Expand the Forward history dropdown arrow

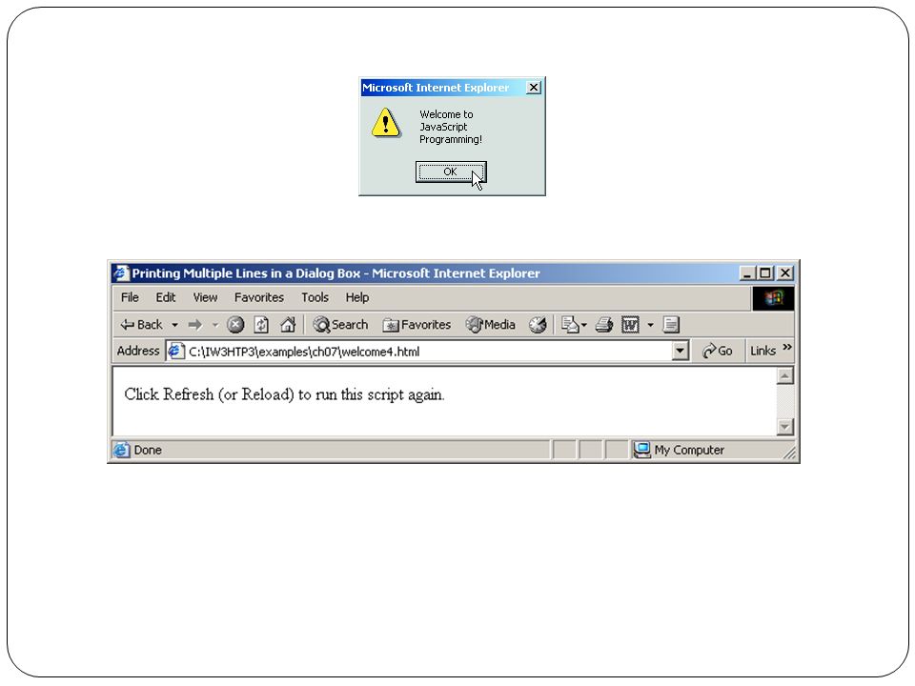(x=215, y=325)
